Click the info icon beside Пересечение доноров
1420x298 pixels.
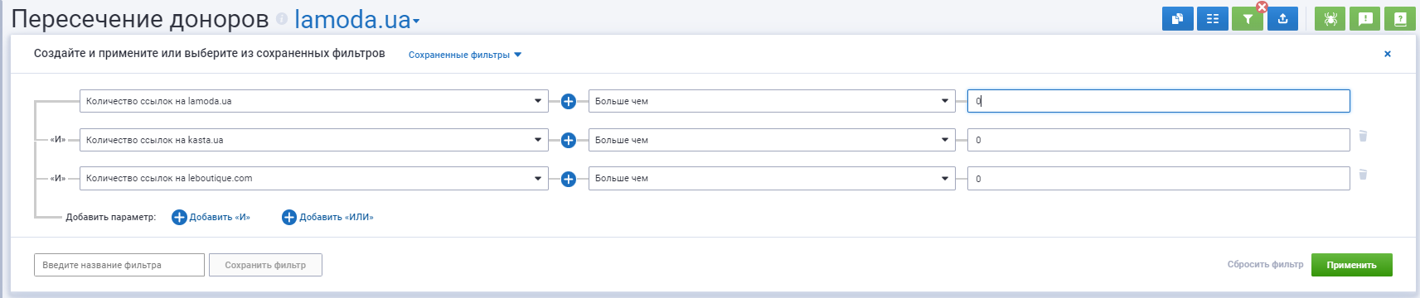point(282,18)
